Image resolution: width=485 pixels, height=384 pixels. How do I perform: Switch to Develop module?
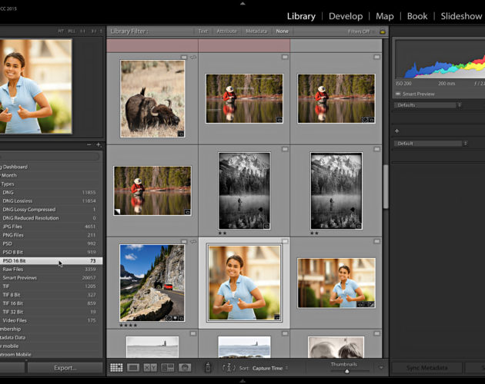(x=346, y=16)
